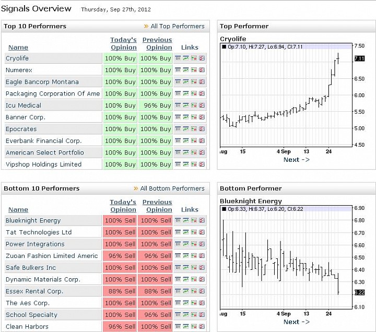Open the Epocrates link
376x332 pixels.
21,129
